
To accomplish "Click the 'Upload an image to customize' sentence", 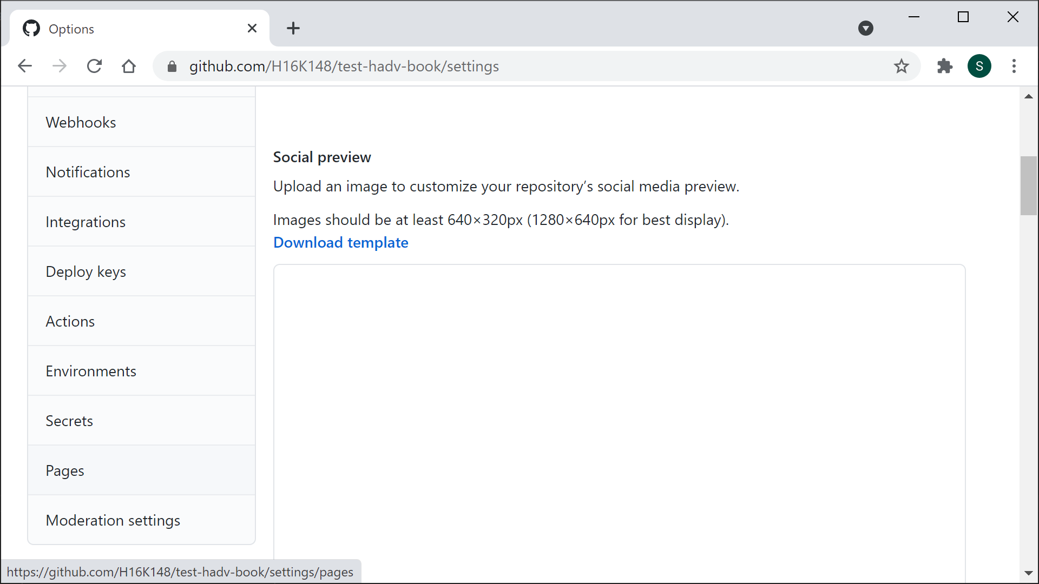I will coord(506,186).
